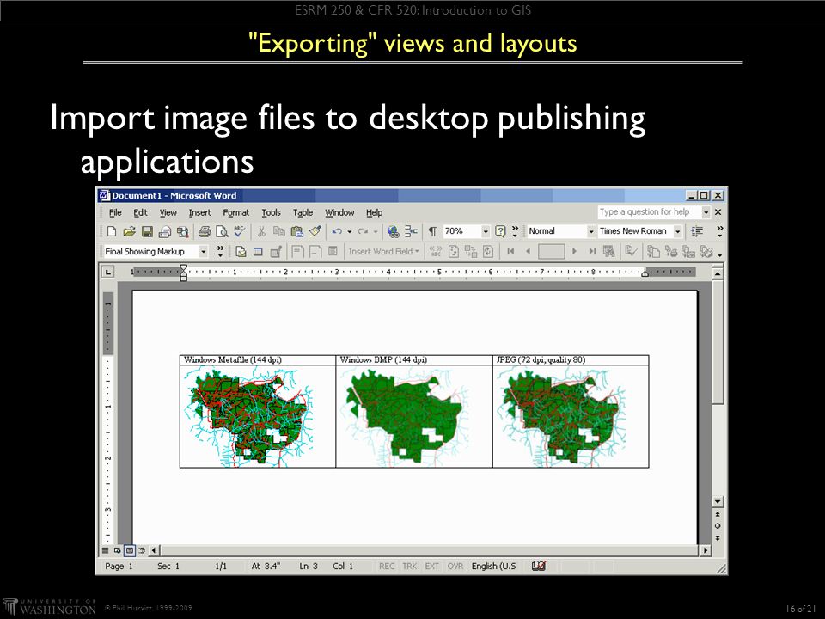This screenshot has width=825, height=619.
Task: Toggle TRK track changes indicator
Action: tap(409, 567)
